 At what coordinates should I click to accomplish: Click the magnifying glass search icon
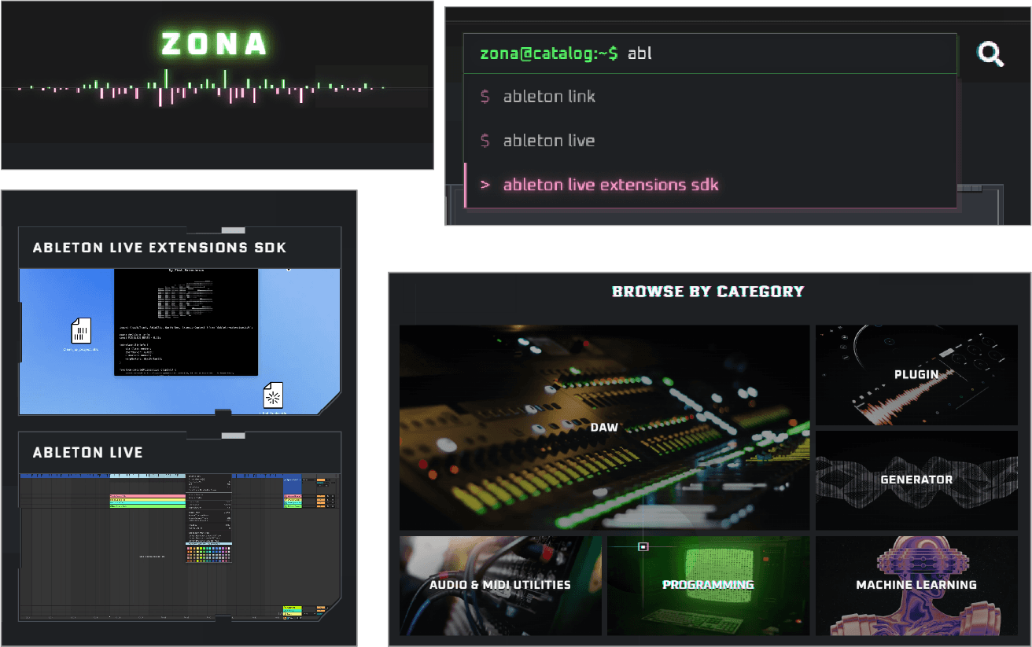990,54
